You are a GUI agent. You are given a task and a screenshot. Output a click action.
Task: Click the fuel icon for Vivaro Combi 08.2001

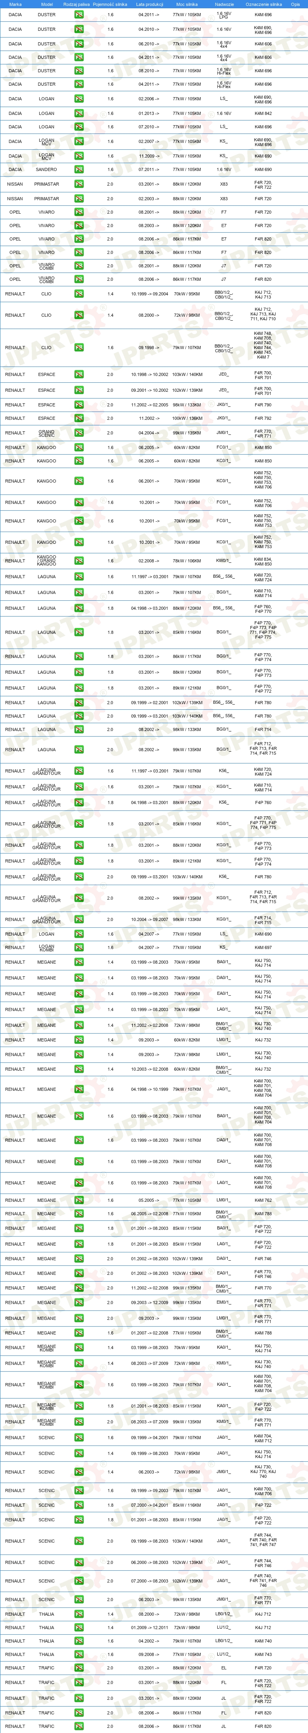[78, 266]
